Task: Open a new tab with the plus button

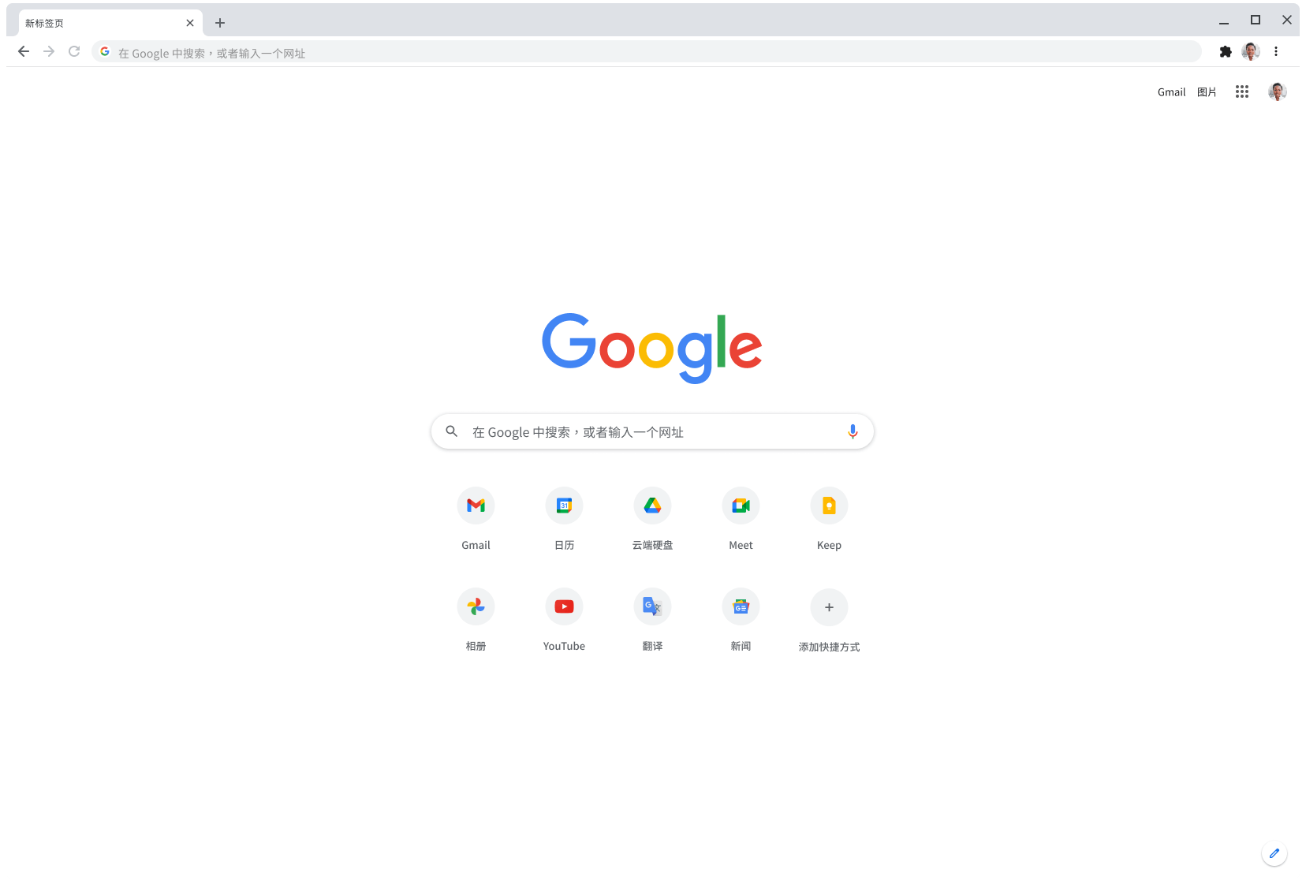Action: 220,23
